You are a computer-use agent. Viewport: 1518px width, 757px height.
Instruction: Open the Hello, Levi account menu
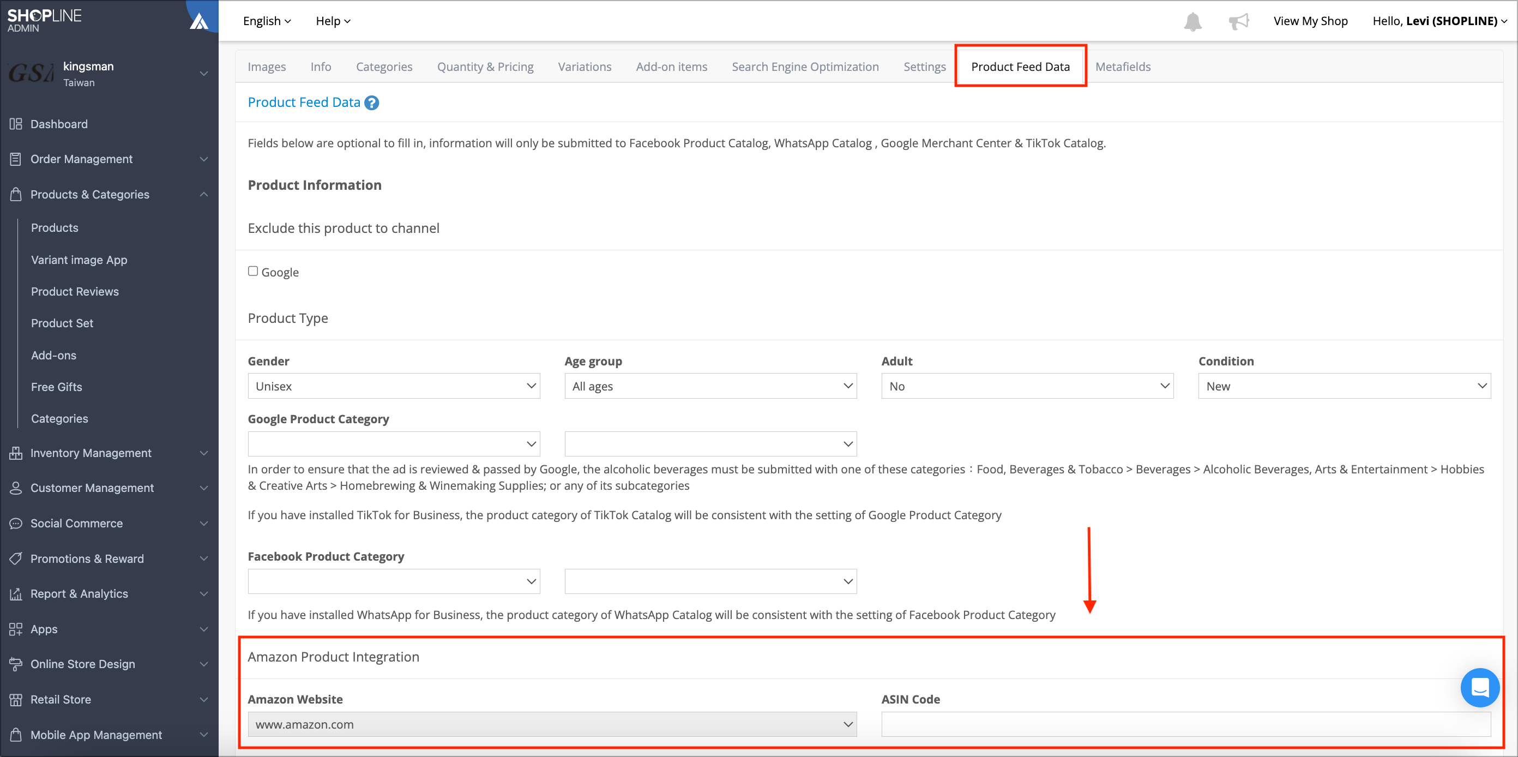coord(1439,21)
